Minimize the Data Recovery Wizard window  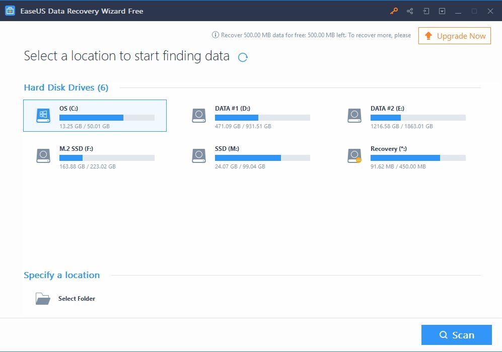click(458, 11)
